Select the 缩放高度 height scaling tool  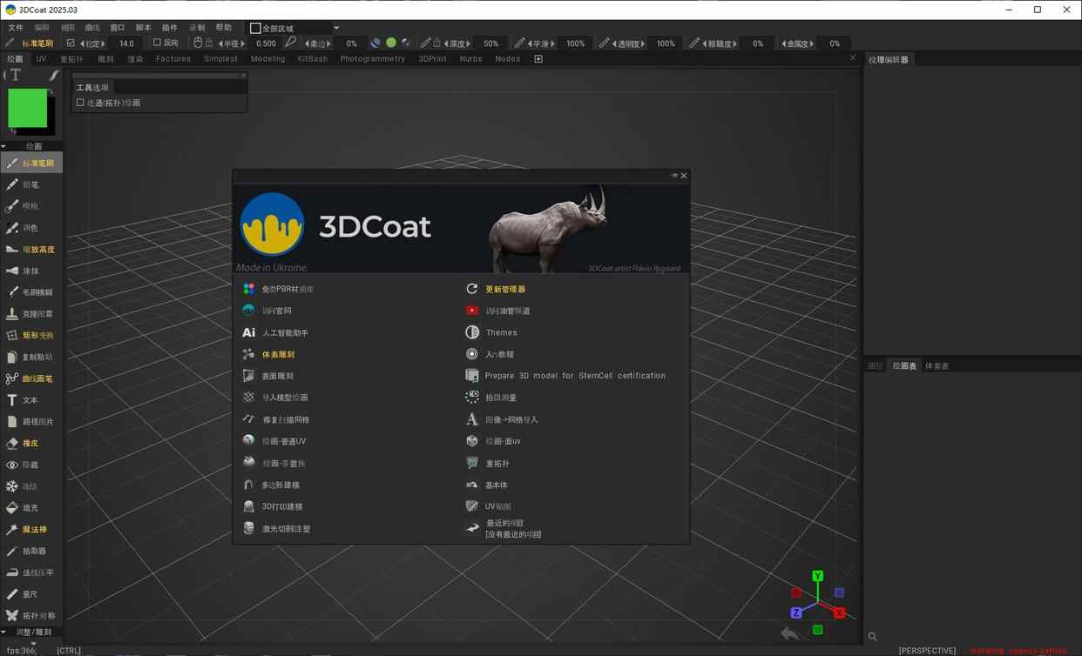(x=31, y=250)
